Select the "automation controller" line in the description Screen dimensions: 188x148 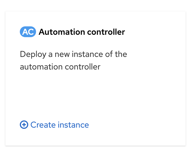point(60,67)
